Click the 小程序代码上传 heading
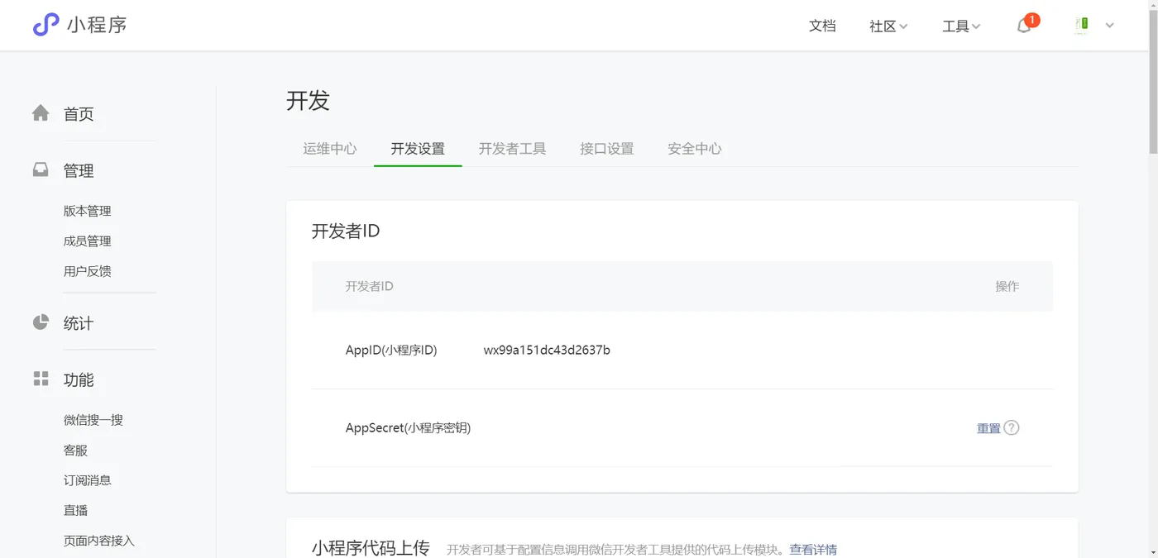Image resolution: width=1158 pixels, height=558 pixels. [371, 548]
